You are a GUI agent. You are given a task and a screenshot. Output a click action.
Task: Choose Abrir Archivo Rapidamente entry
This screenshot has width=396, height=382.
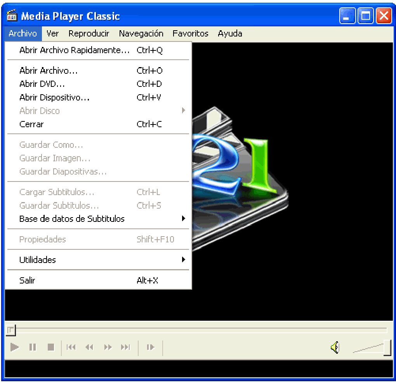point(98,50)
